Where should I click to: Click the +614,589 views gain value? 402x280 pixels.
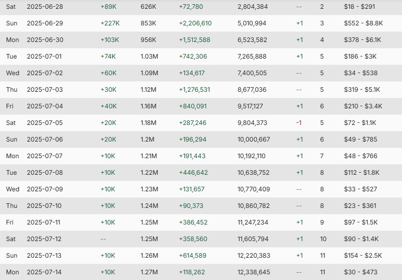tap(192, 256)
